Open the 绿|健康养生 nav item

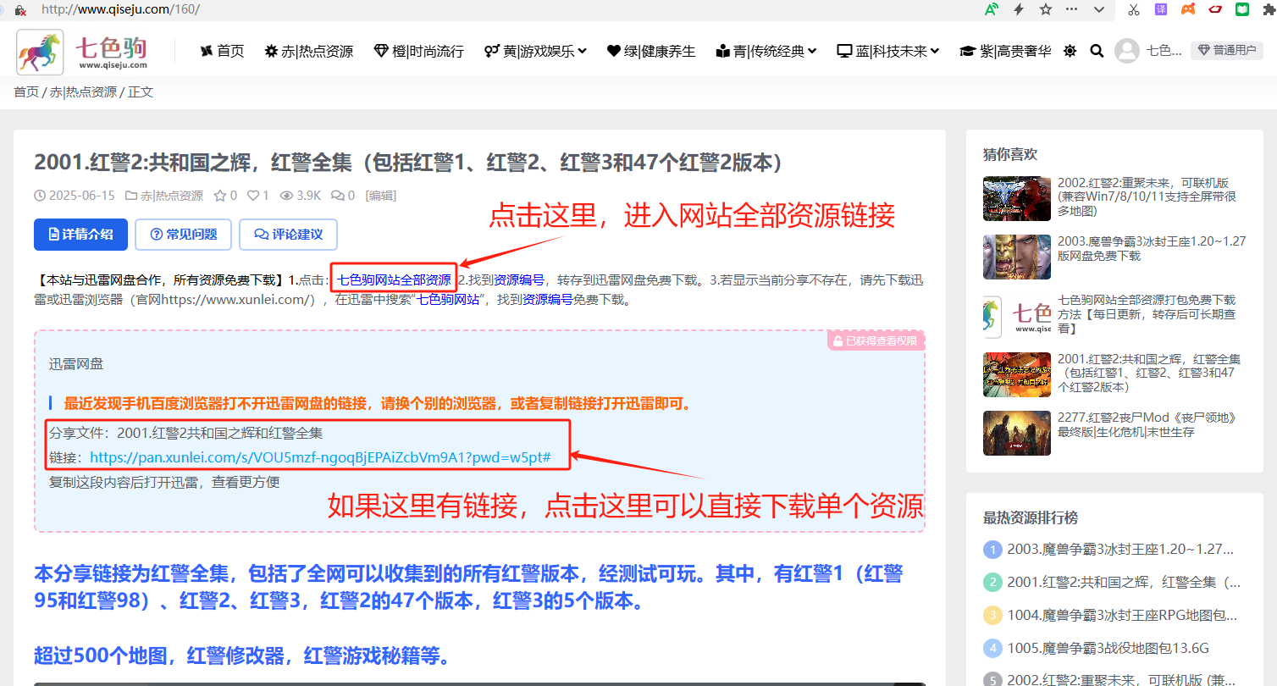[651, 51]
